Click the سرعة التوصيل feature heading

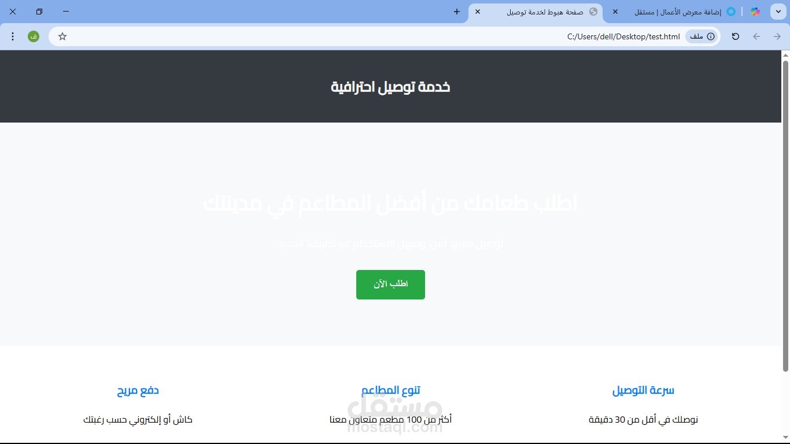pos(643,390)
